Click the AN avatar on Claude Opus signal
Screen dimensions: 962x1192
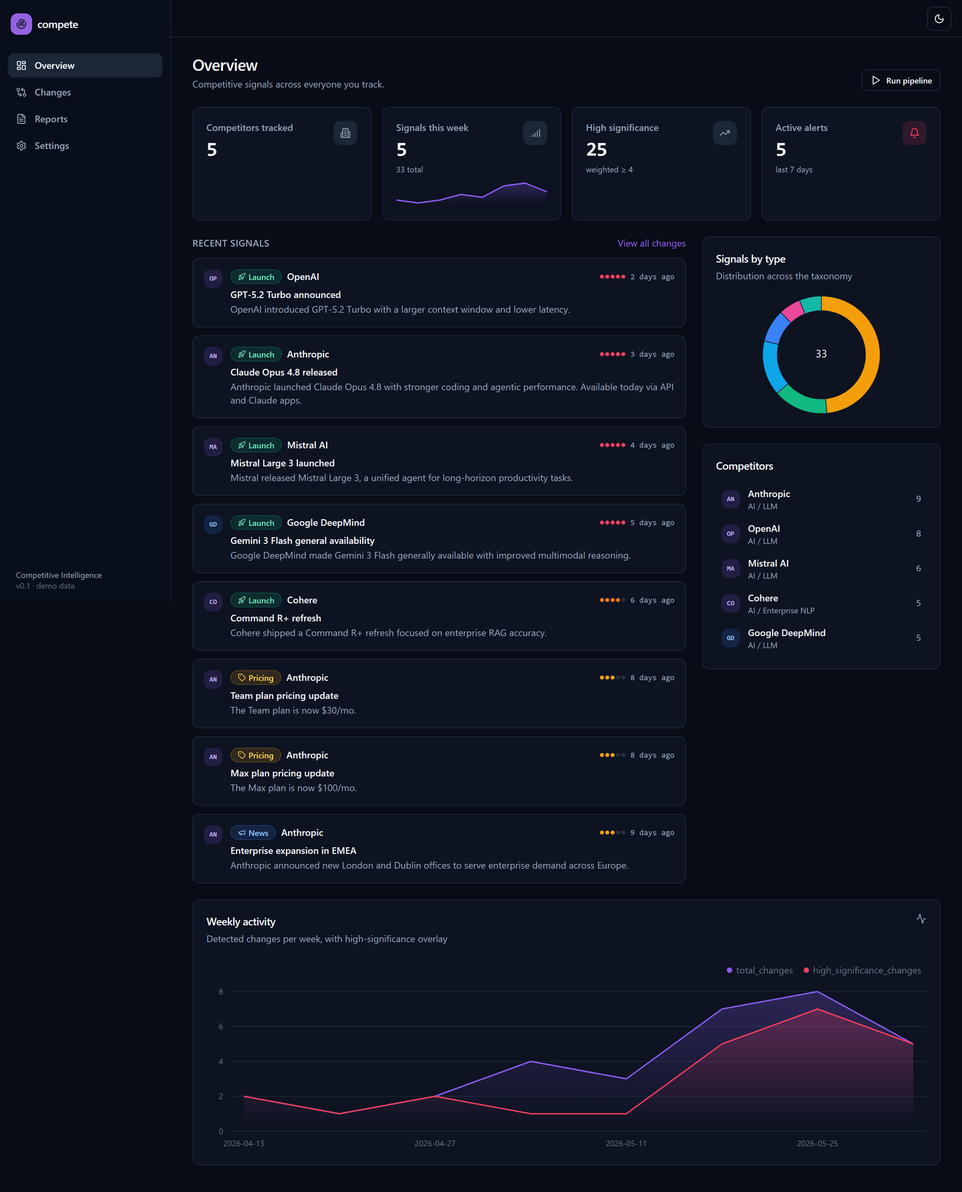(x=213, y=356)
